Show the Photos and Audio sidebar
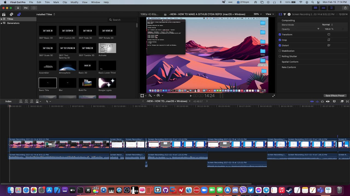This screenshot has height=196, width=350. [x=11, y=14]
